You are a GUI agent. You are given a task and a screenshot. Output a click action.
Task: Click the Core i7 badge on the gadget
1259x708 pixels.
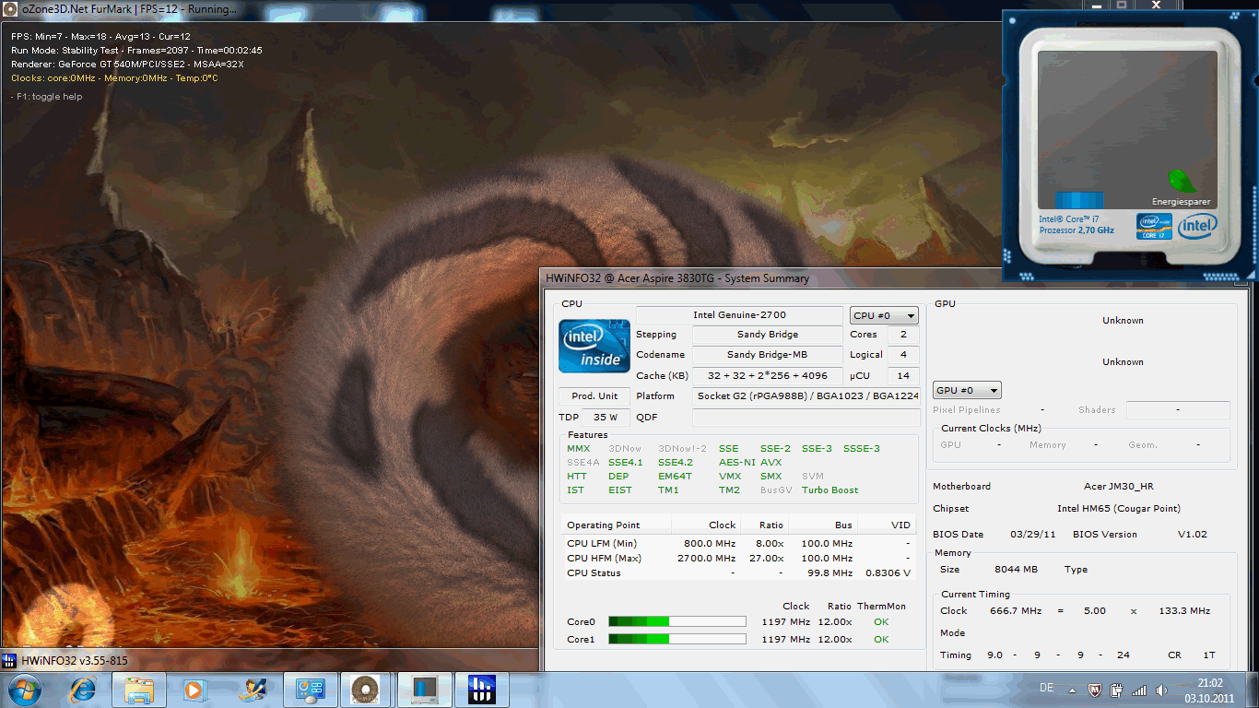tap(1154, 227)
